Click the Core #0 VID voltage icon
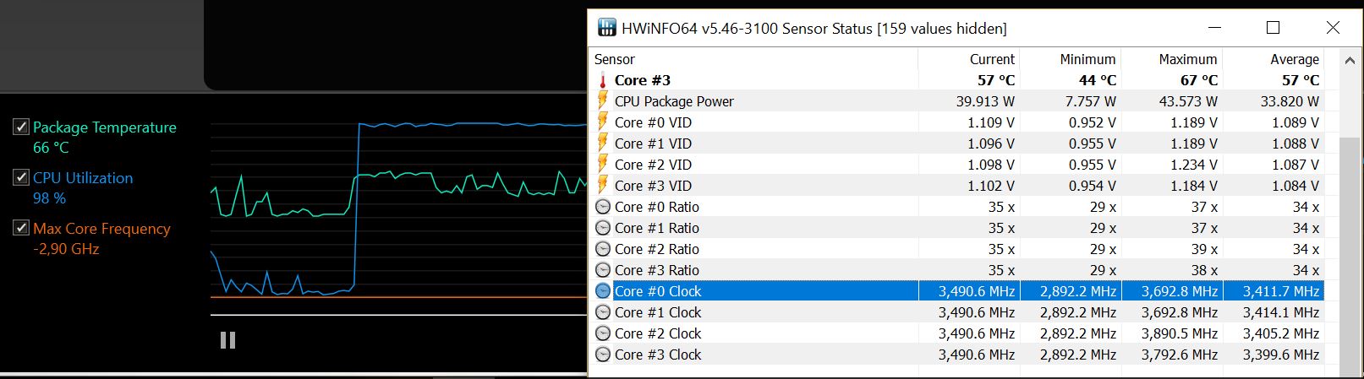 pos(603,122)
